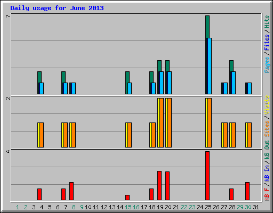Select the orange Sites bar for day 27
This screenshot has height=213, width=273.
[x=226, y=135]
